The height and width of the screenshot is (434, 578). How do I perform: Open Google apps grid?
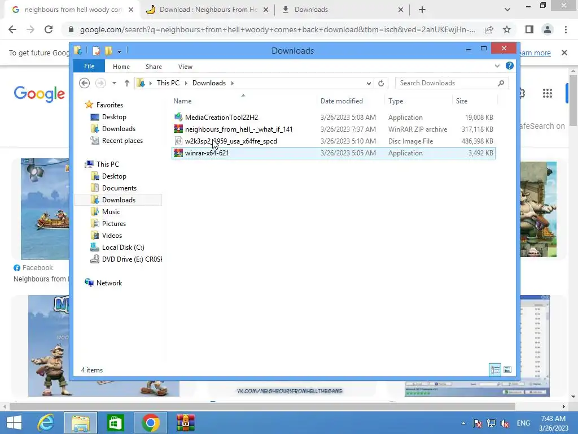[548, 93]
